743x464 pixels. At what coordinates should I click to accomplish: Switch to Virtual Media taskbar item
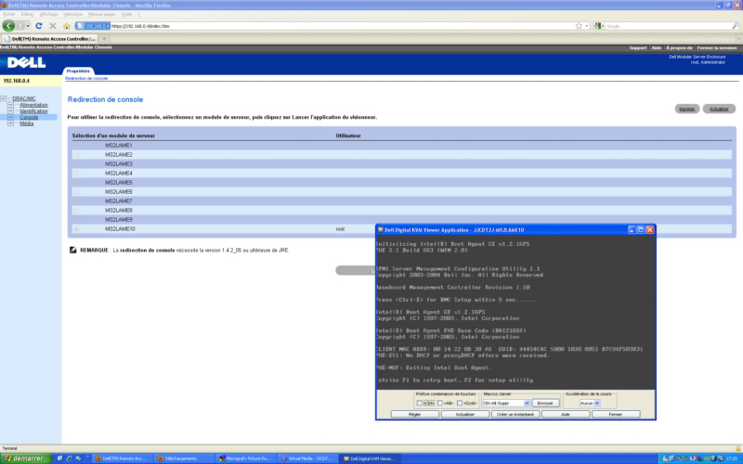(x=308, y=458)
